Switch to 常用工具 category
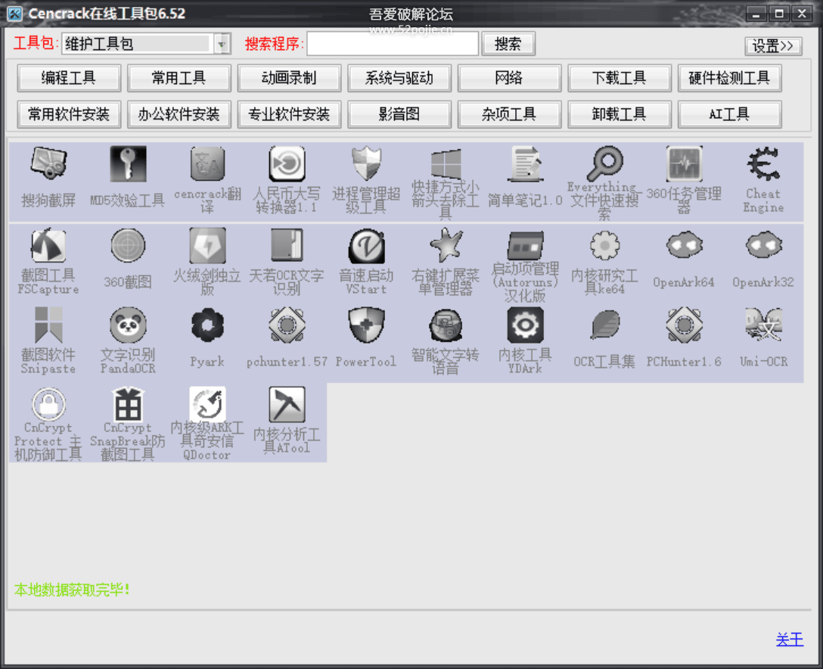This screenshot has height=669, width=823. (x=179, y=78)
